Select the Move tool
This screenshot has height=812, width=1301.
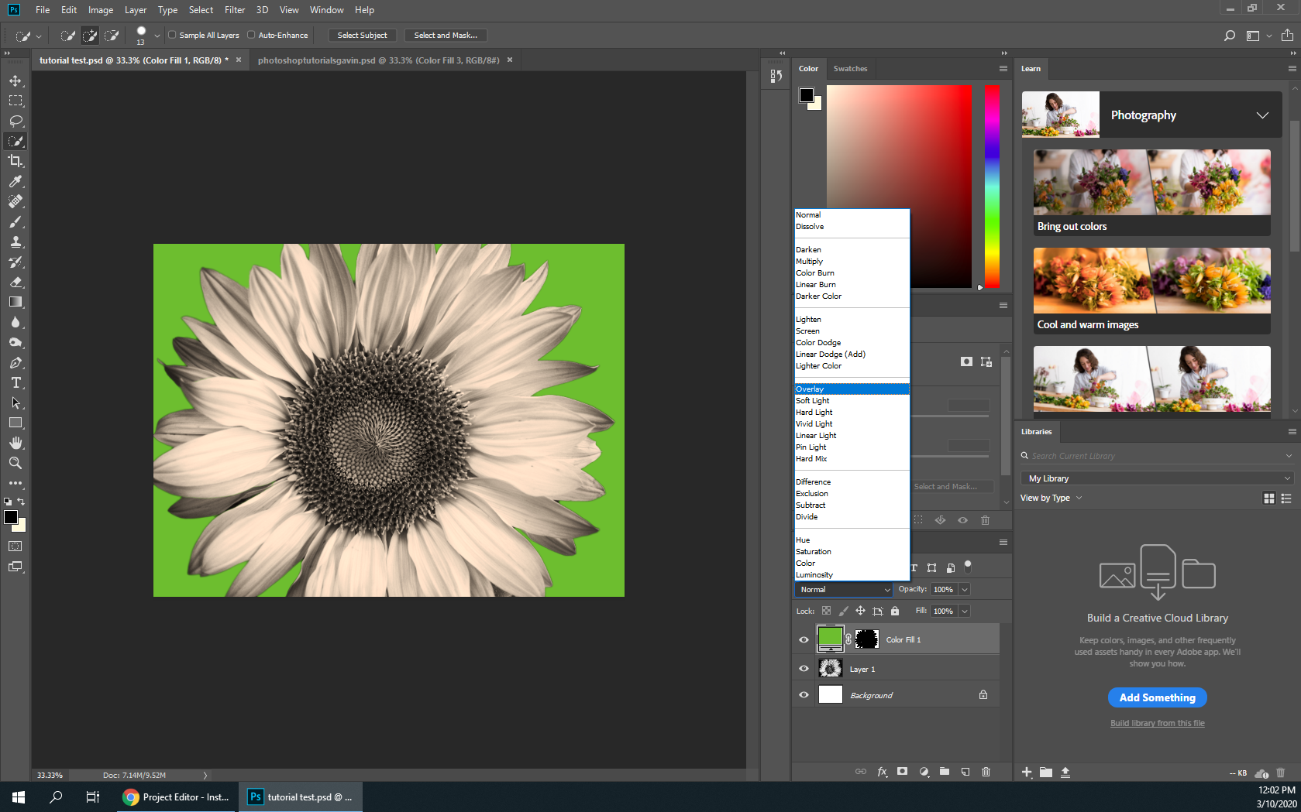pos(15,81)
